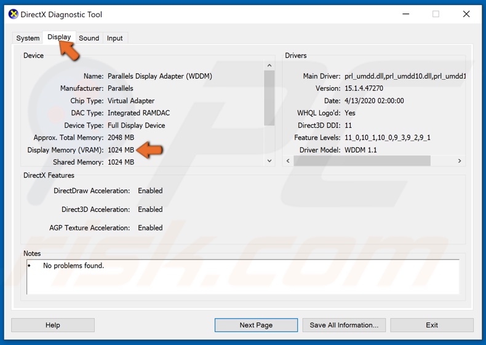Click AGP Texture Acceleration 'Enabled' status
Viewport: 486px width, 345px height.
coord(150,228)
